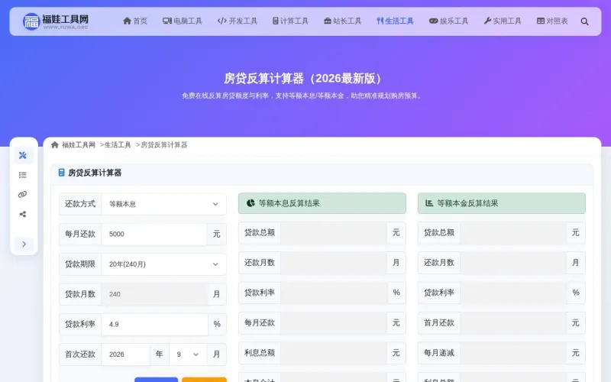This screenshot has width=611, height=382.
Task: Open the 实用工具 menu
Action: pyautogui.click(x=503, y=21)
